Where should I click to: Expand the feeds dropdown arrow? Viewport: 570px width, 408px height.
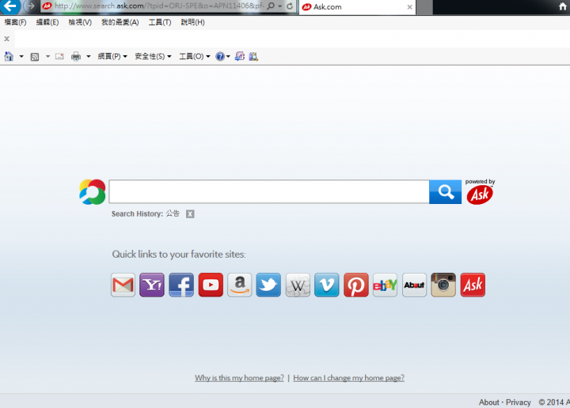[x=47, y=57]
